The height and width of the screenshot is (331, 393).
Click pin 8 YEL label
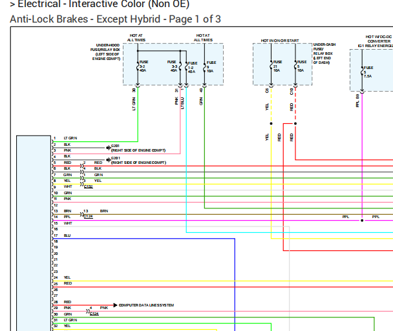tap(67, 181)
